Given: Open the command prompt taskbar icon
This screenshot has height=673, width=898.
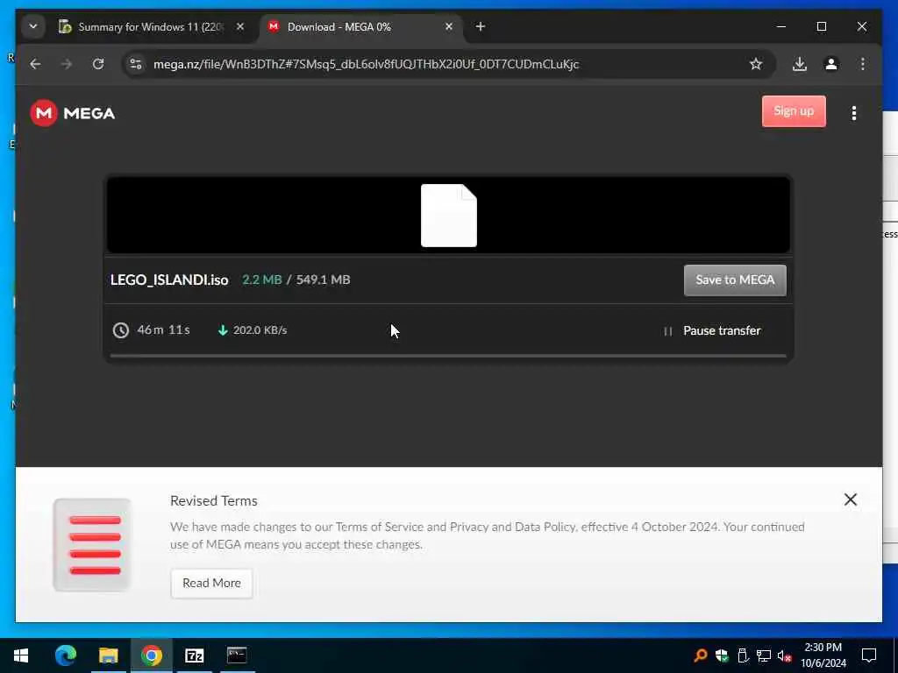Looking at the screenshot, I should point(237,655).
